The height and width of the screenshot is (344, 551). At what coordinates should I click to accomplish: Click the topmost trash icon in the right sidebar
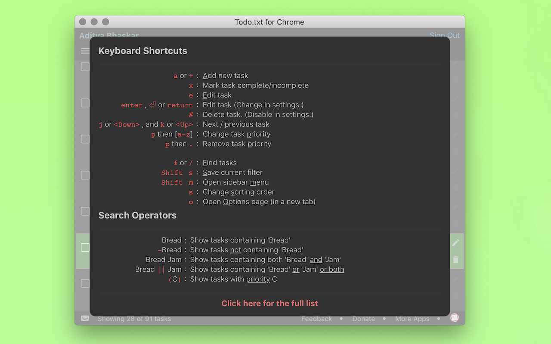coord(455,80)
